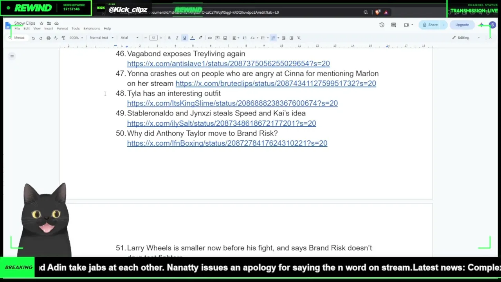Image resolution: width=501 pixels, height=282 pixels.
Task: Add a comment from the toolbar
Action: 217,38
